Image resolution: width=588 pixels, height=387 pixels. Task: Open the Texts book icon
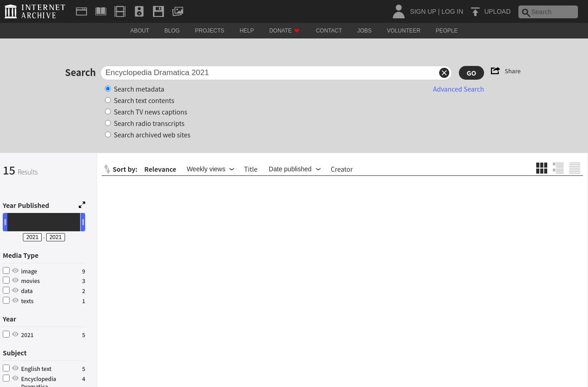101,11
